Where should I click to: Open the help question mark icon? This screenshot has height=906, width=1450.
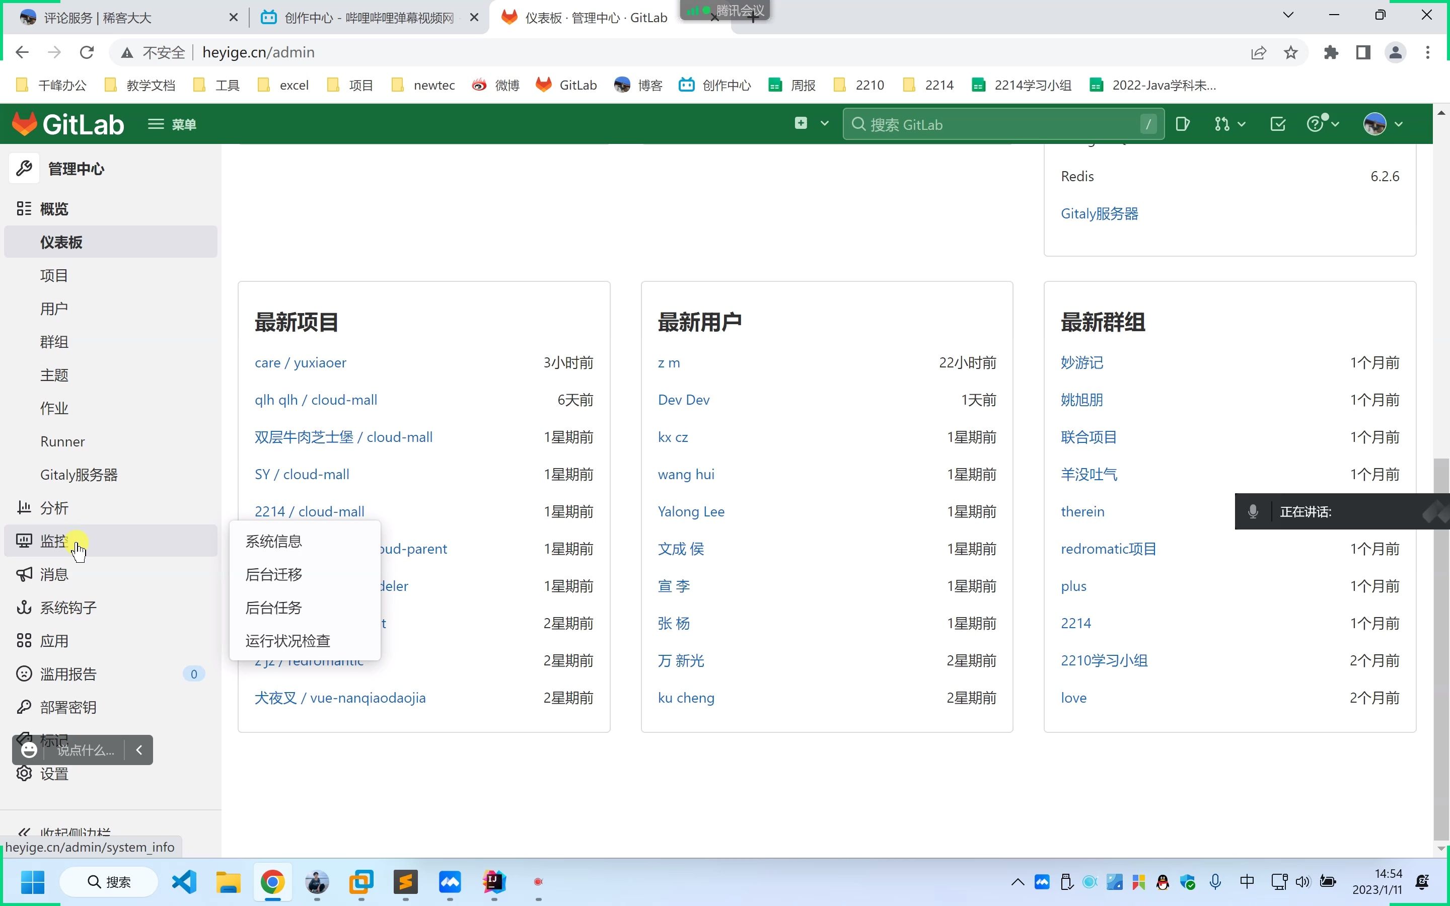pyautogui.click(x=1315, y=124)
